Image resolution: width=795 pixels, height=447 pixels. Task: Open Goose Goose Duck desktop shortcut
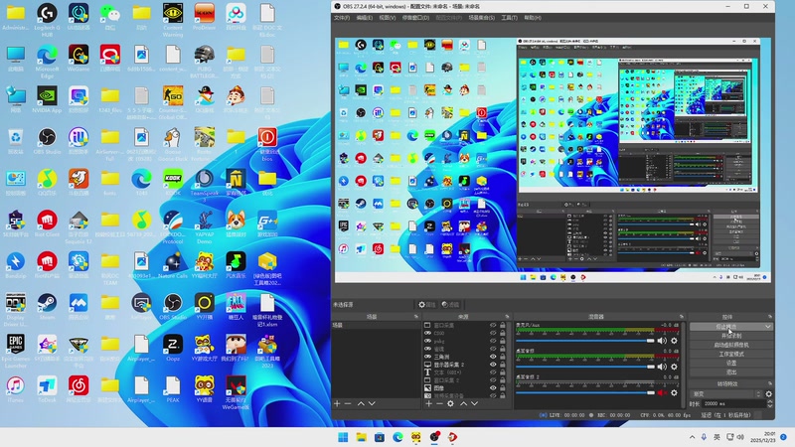coord(173,143)
